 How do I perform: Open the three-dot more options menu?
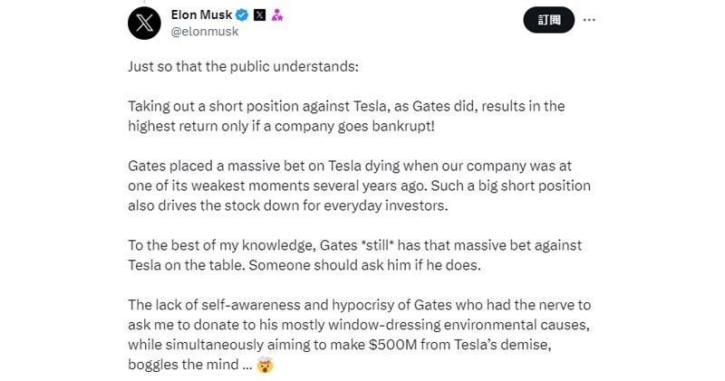589,20
